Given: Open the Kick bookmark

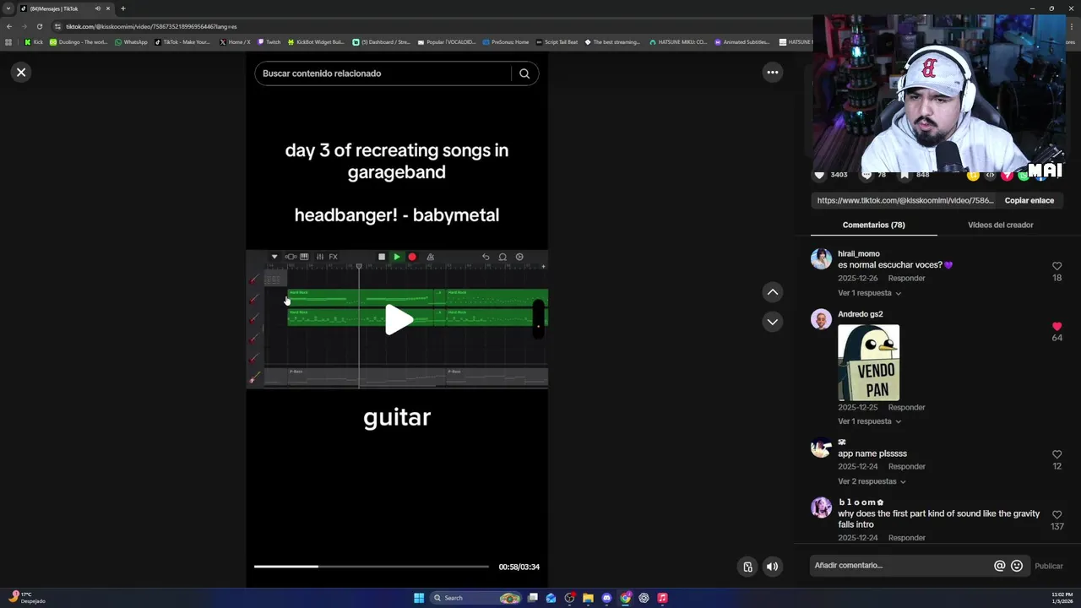Looking at the screenshot, I should pyautogui.click(x=33, y=41).
